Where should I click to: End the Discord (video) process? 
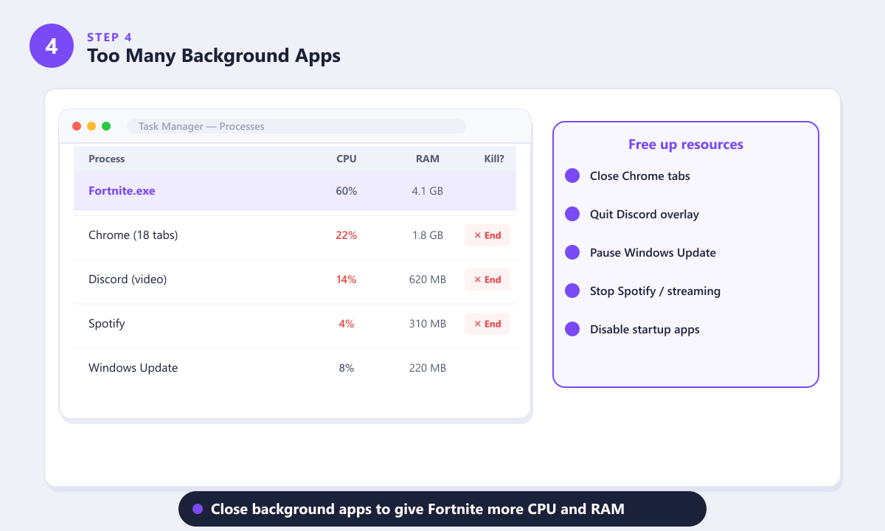coord(487,280)
